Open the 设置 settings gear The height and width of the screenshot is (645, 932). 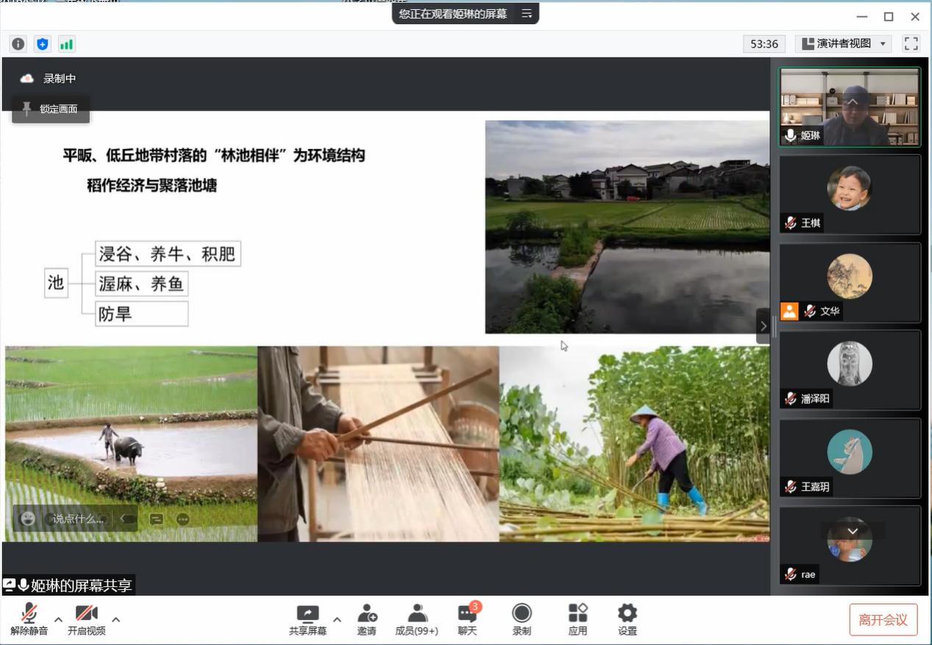coord(627,619)
